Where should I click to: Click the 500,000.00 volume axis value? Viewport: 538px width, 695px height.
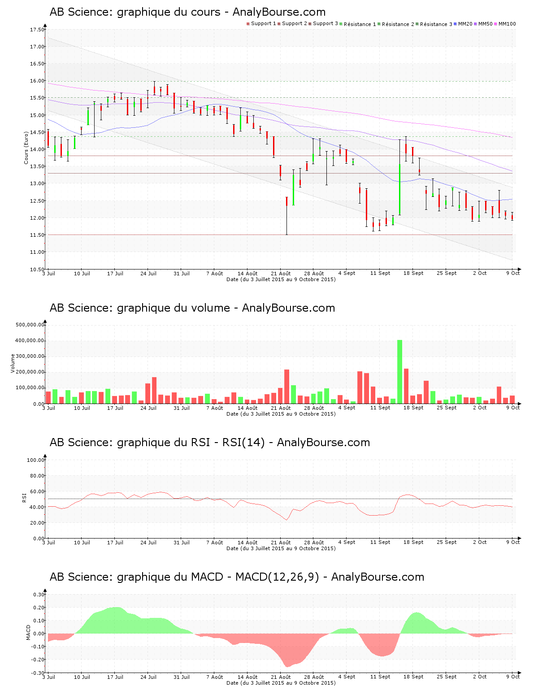(30, 325)
